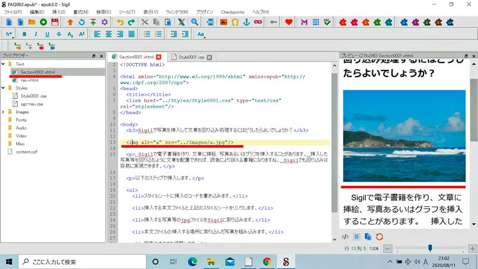Toggle Underline formatting button

(48, 34)
